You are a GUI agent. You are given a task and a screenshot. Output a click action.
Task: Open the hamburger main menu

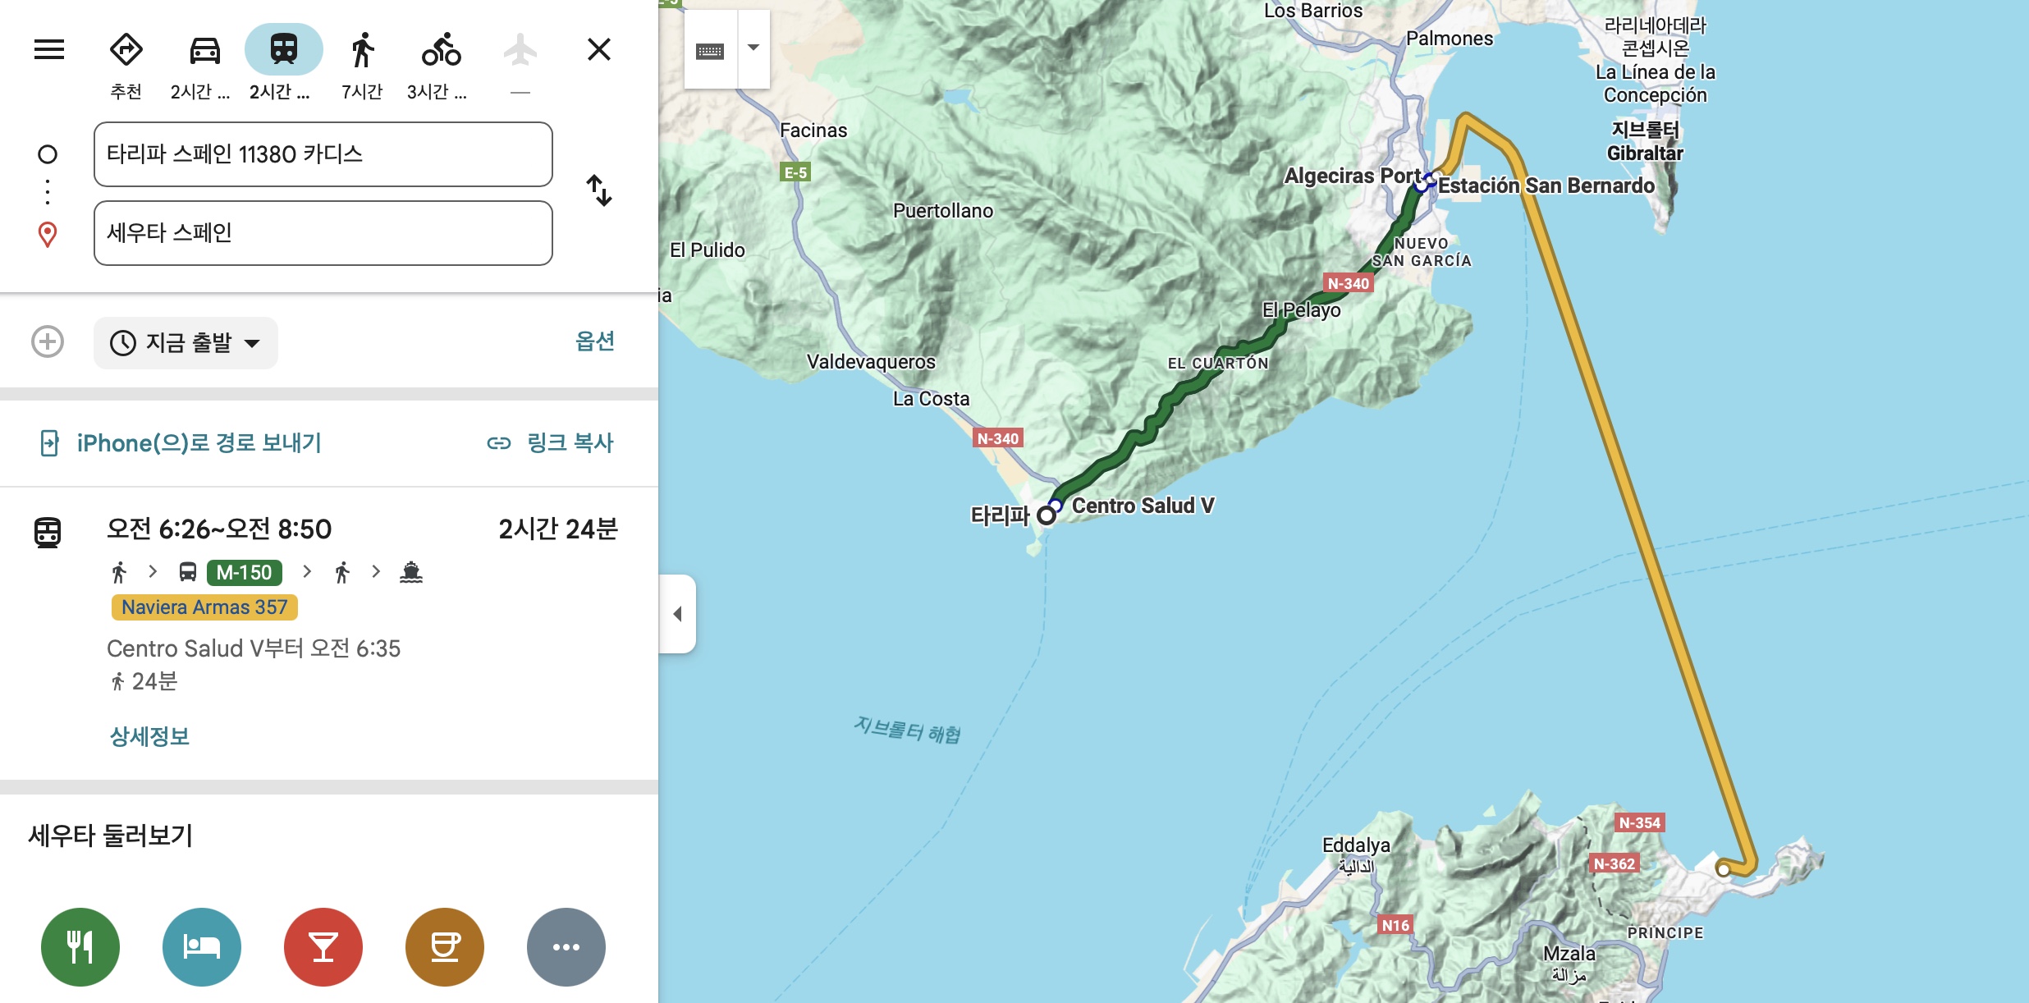point(49,49)
